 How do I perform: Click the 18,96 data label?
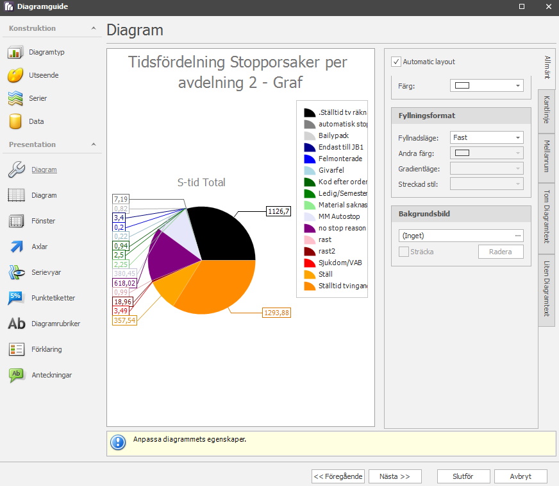click(x=123, y=302)
